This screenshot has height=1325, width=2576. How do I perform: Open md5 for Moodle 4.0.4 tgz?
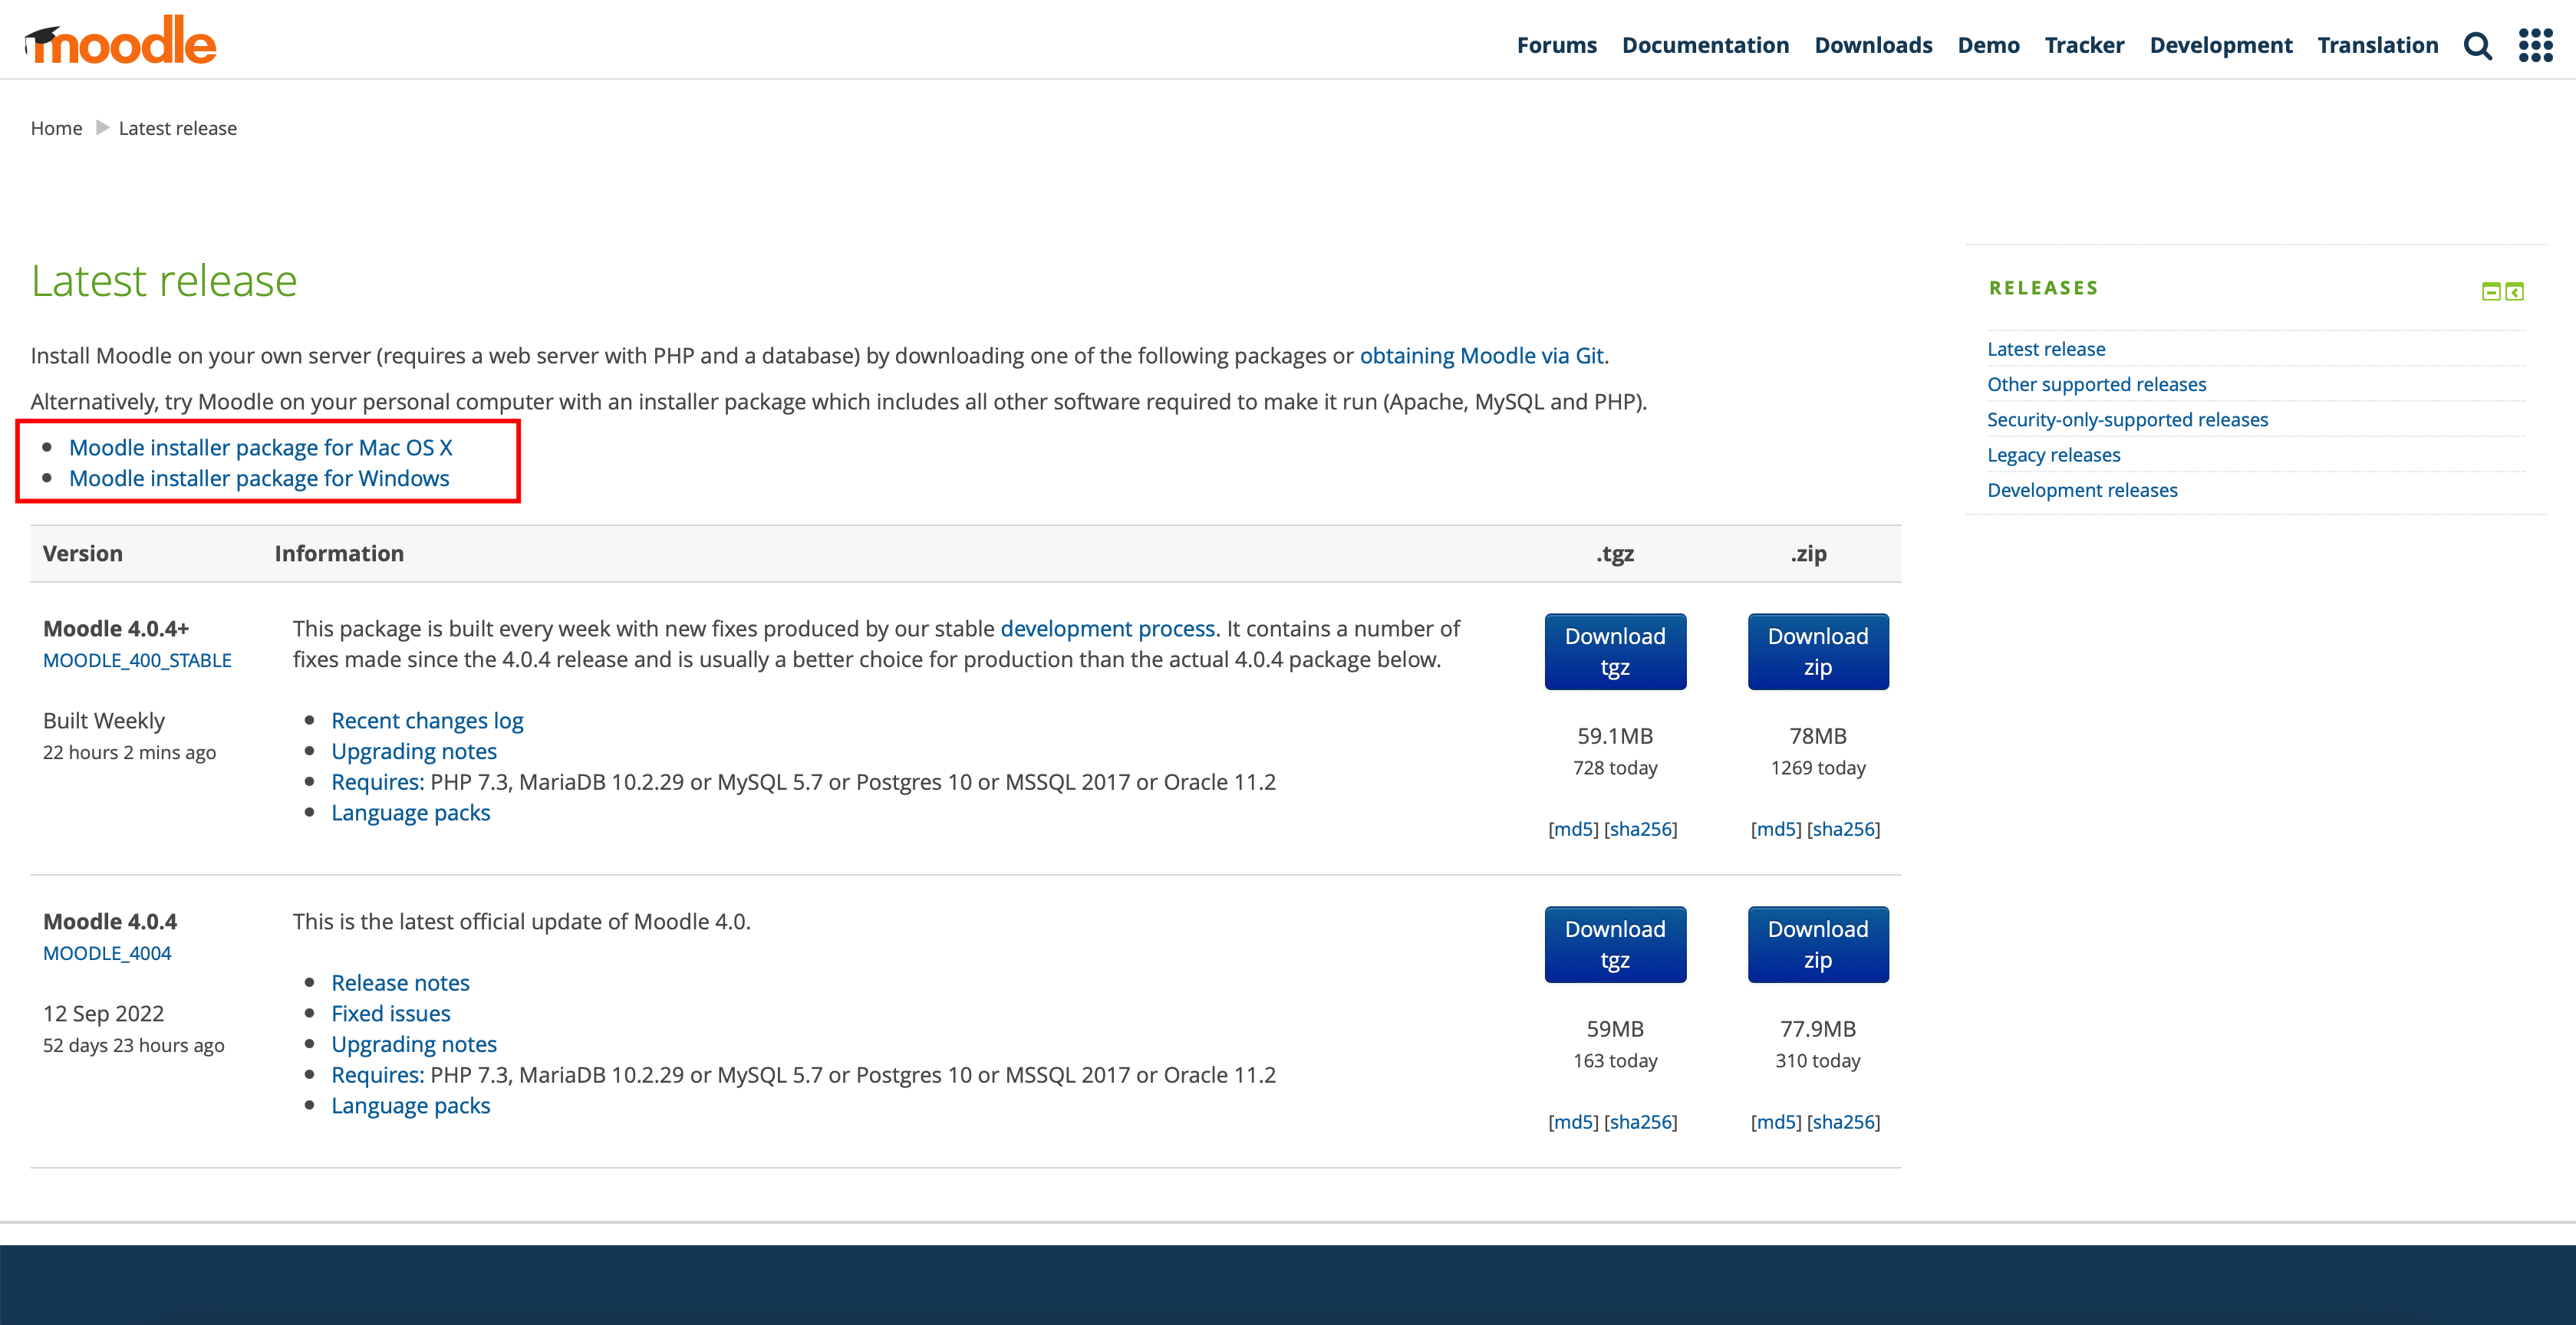coord(1573,1122)
